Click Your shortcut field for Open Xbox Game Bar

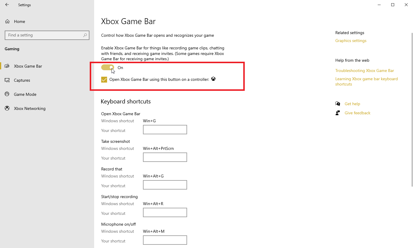[165, 130]
